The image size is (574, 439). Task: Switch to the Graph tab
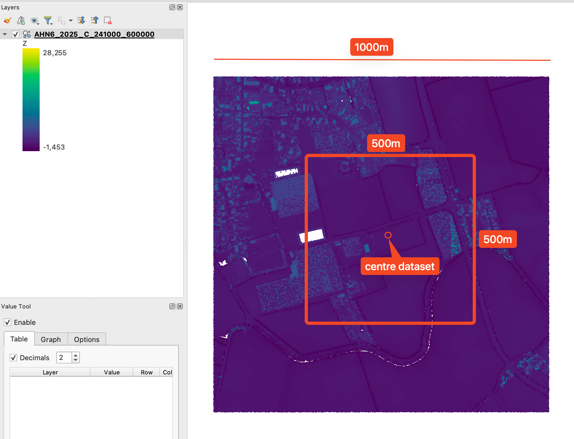(x=51, y=339)
